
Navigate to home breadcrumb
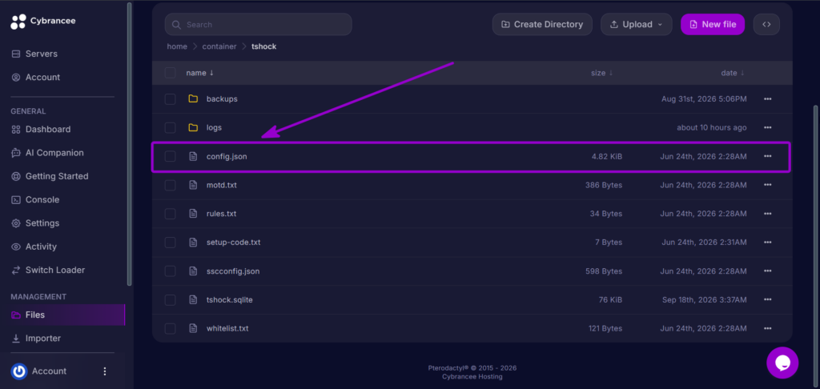(x=177, y=46)
